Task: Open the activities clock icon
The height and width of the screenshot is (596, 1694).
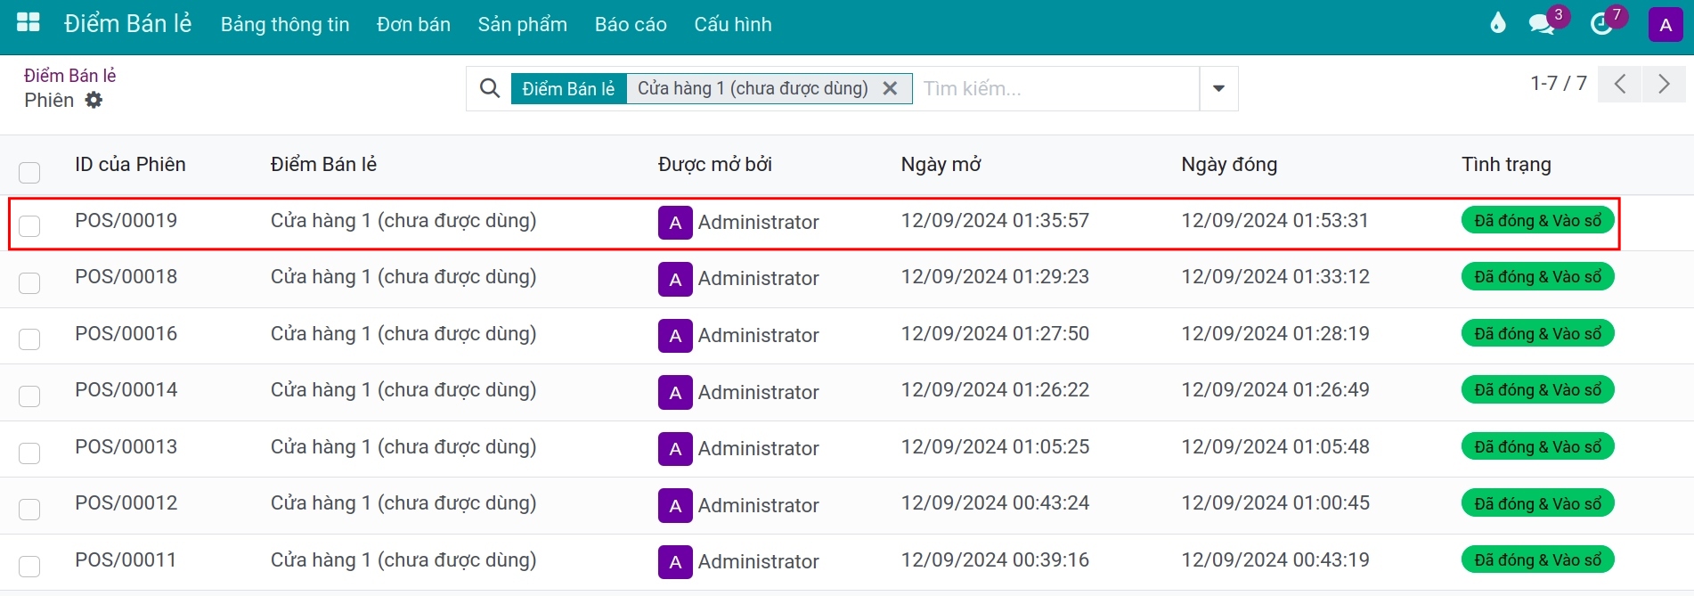Action: (1601, 24)
